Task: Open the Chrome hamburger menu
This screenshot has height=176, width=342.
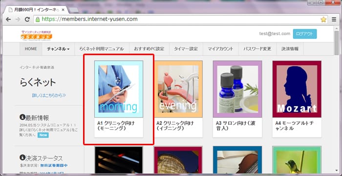Action: tap(334, 20)
